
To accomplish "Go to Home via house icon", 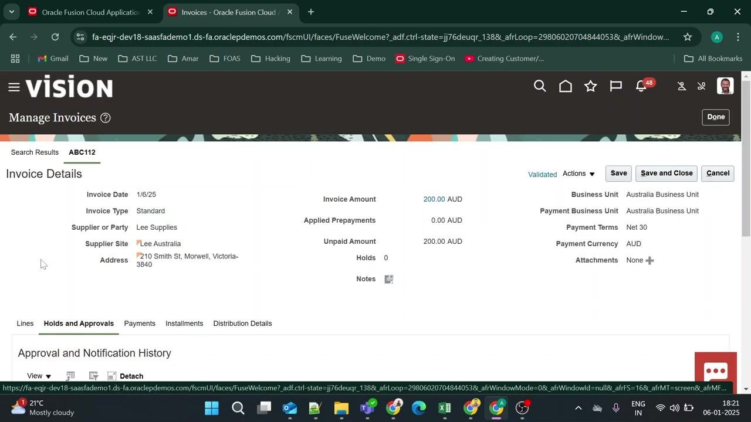I will [565, 87].
